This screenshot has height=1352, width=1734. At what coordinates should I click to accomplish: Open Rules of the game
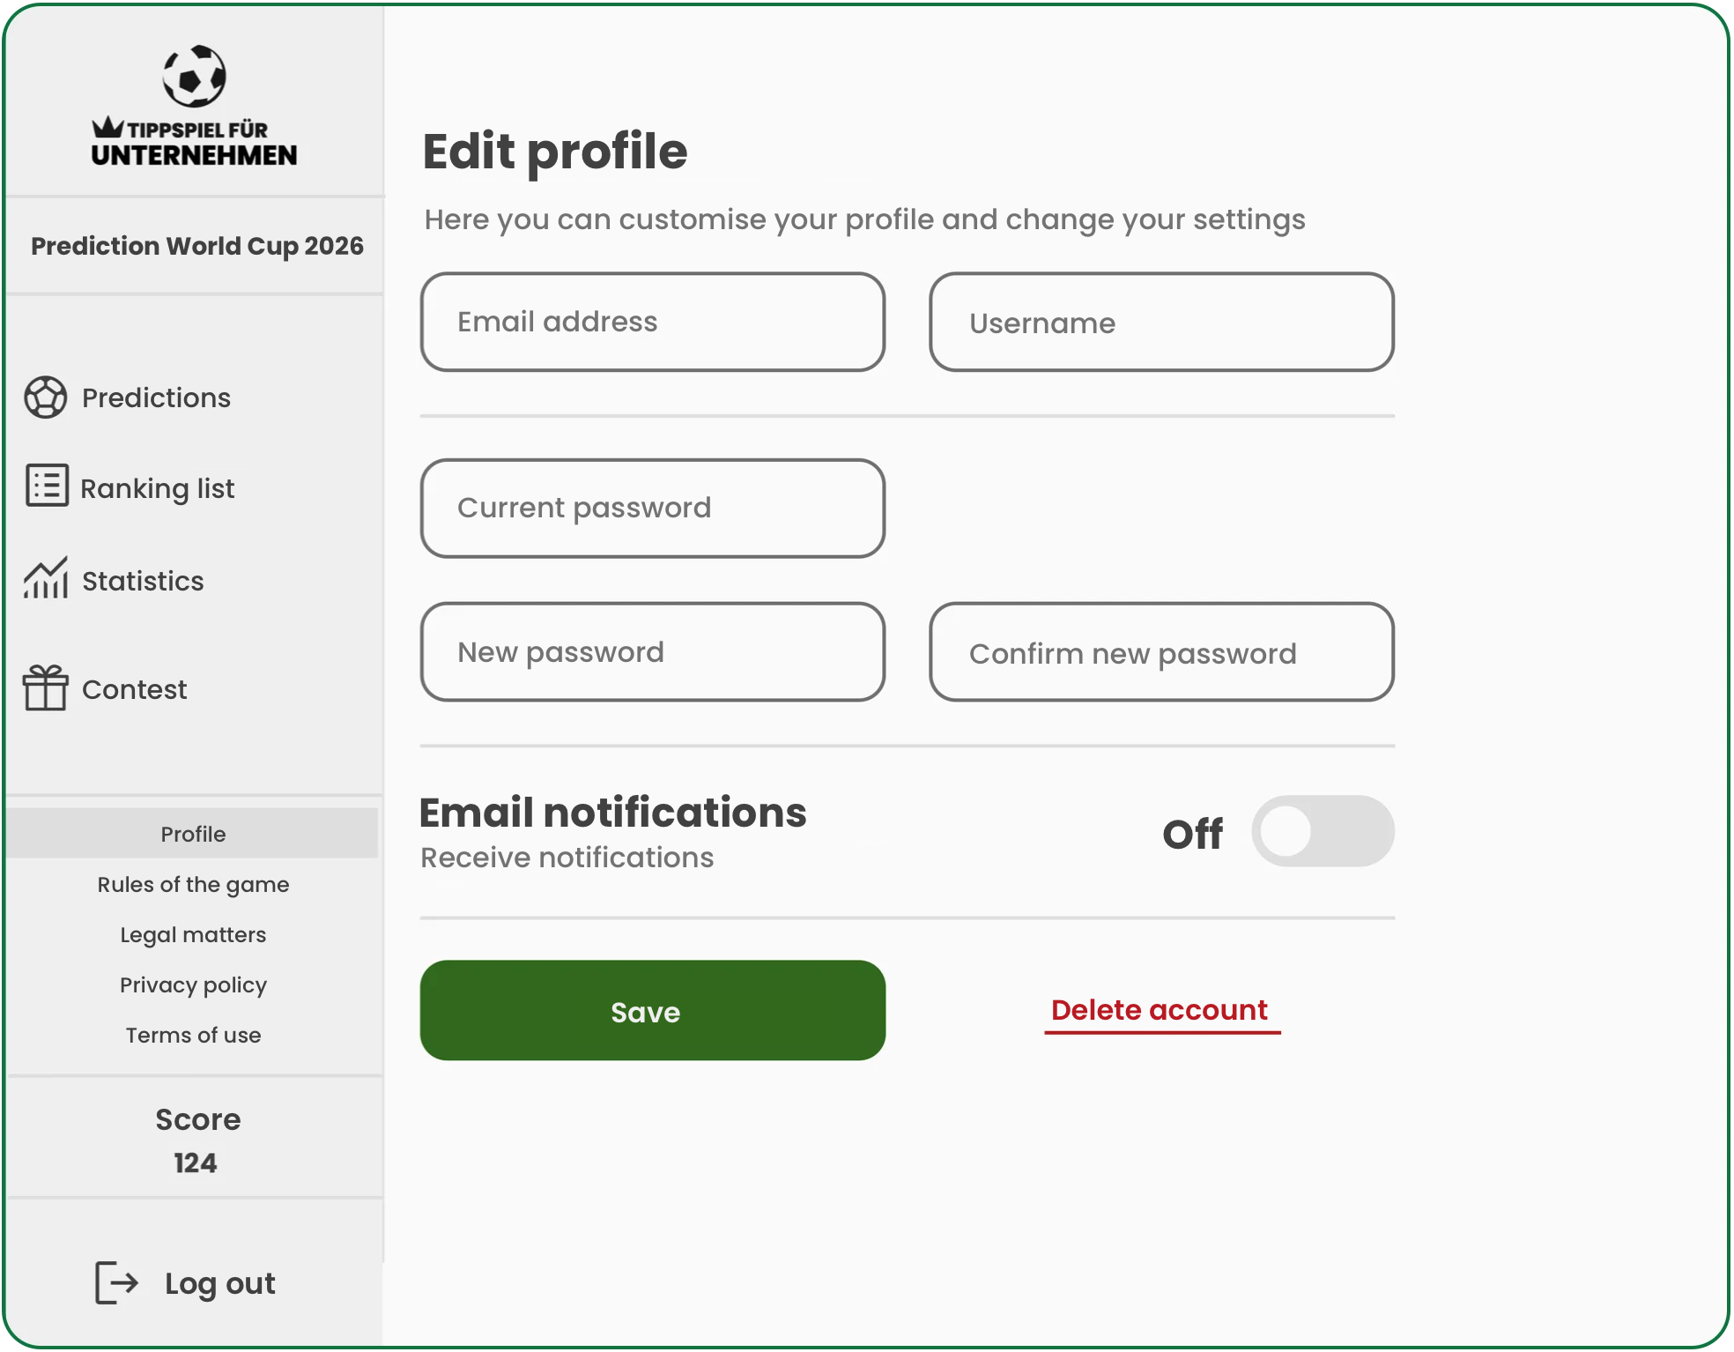coord(193,884)
